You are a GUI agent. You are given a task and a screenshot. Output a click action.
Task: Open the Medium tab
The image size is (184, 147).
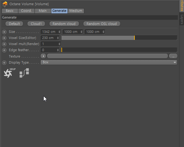[x=76, y=11]
